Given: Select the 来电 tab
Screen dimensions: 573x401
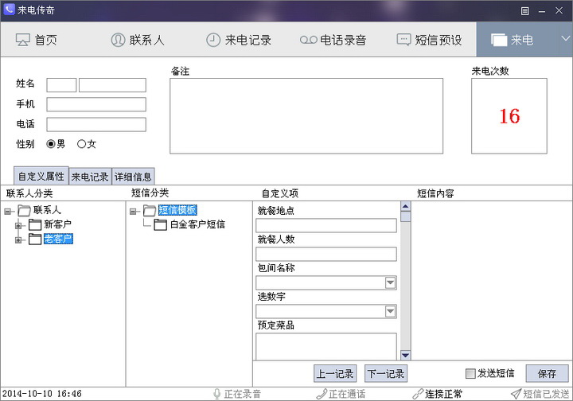Looking at the screenshot, I should coord(518,40).
